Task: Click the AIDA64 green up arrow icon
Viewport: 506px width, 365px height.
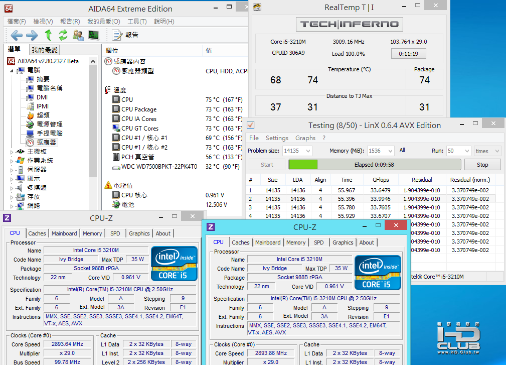Action: click(x=49, y=35)
